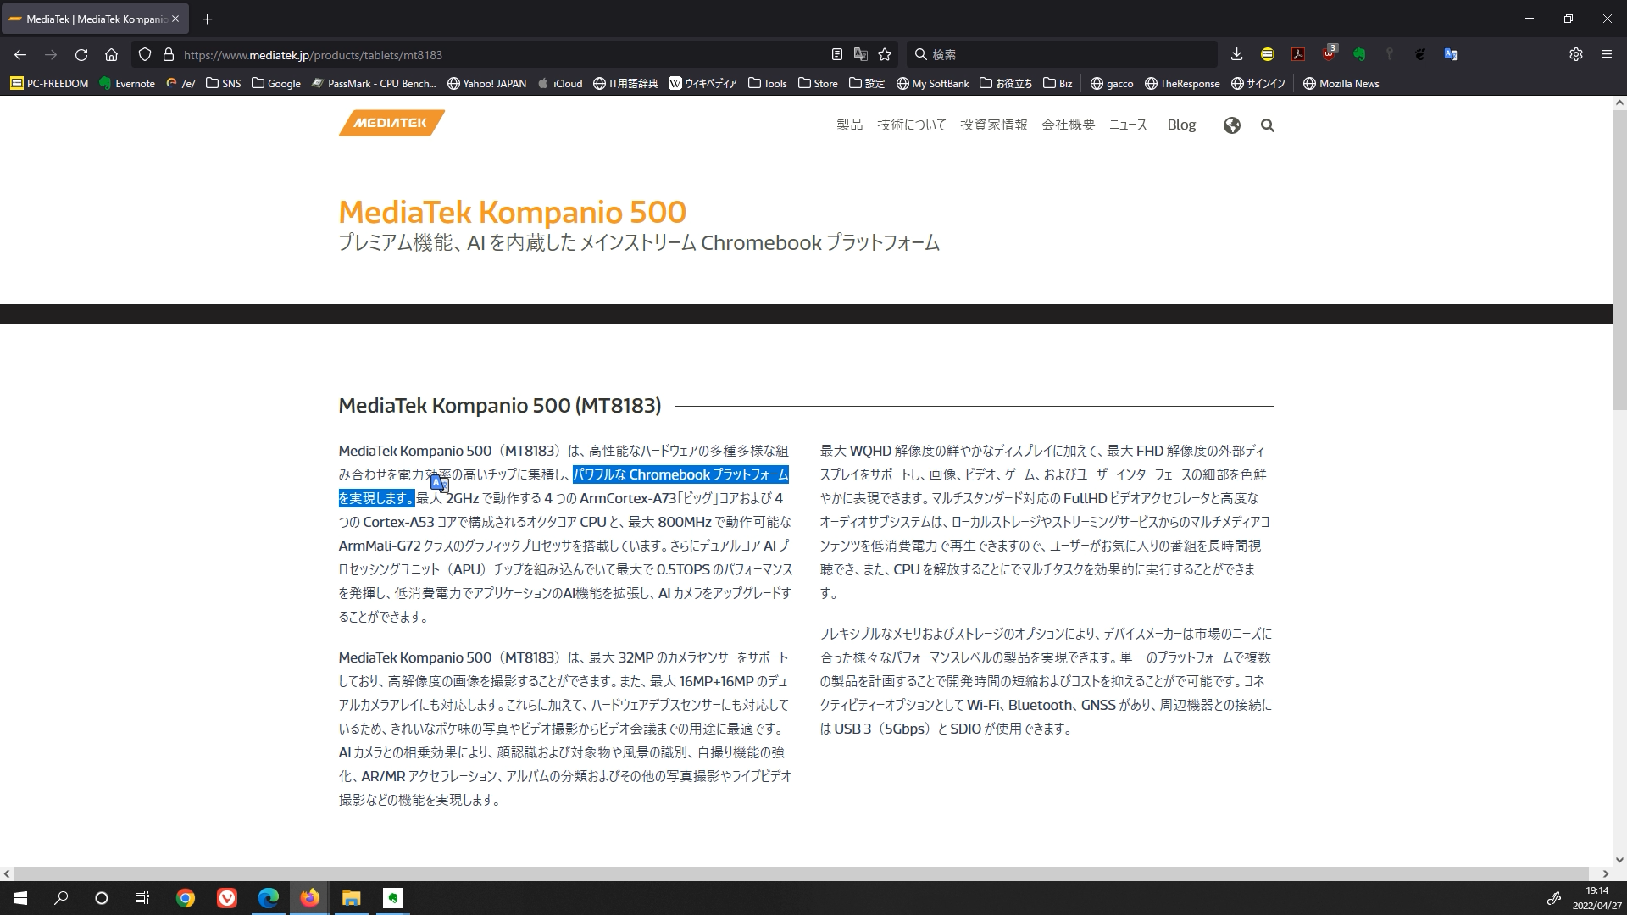The width and height of the screenshot is (1627, 915).
Task: Click the page translate icon in address bar
Action: click(861, 54)
